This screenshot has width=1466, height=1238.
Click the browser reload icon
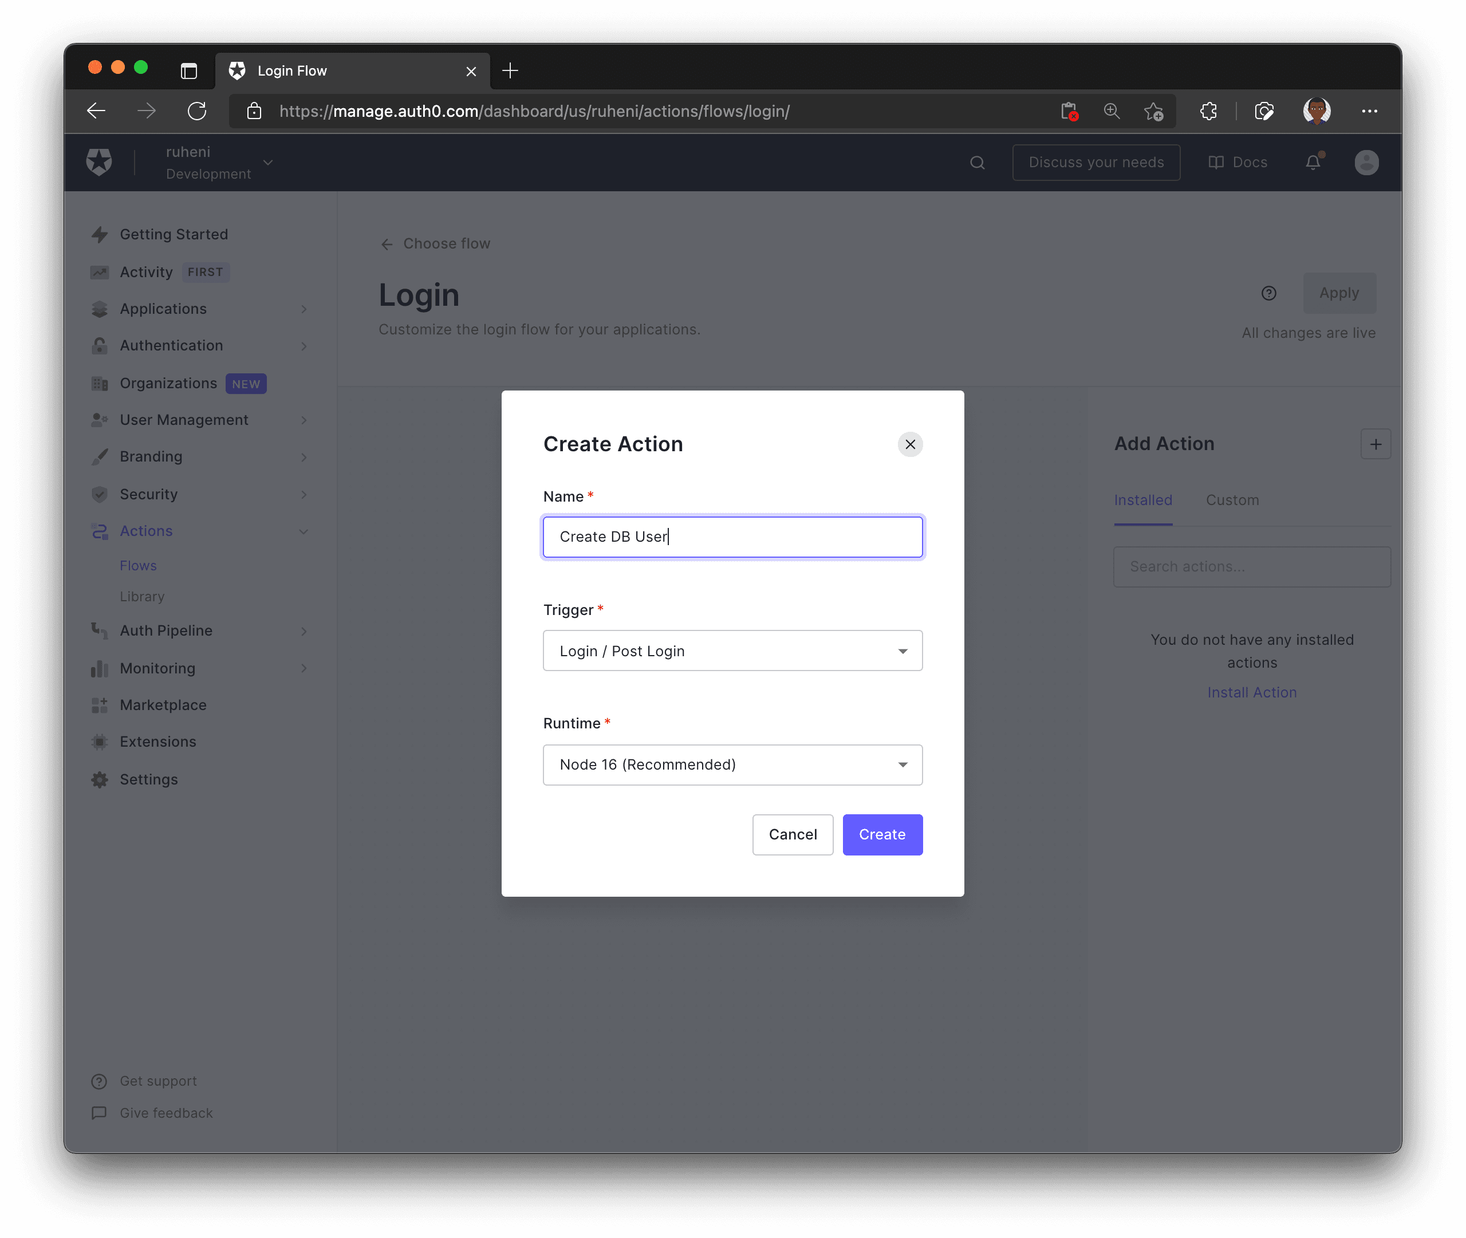point(197,111)
